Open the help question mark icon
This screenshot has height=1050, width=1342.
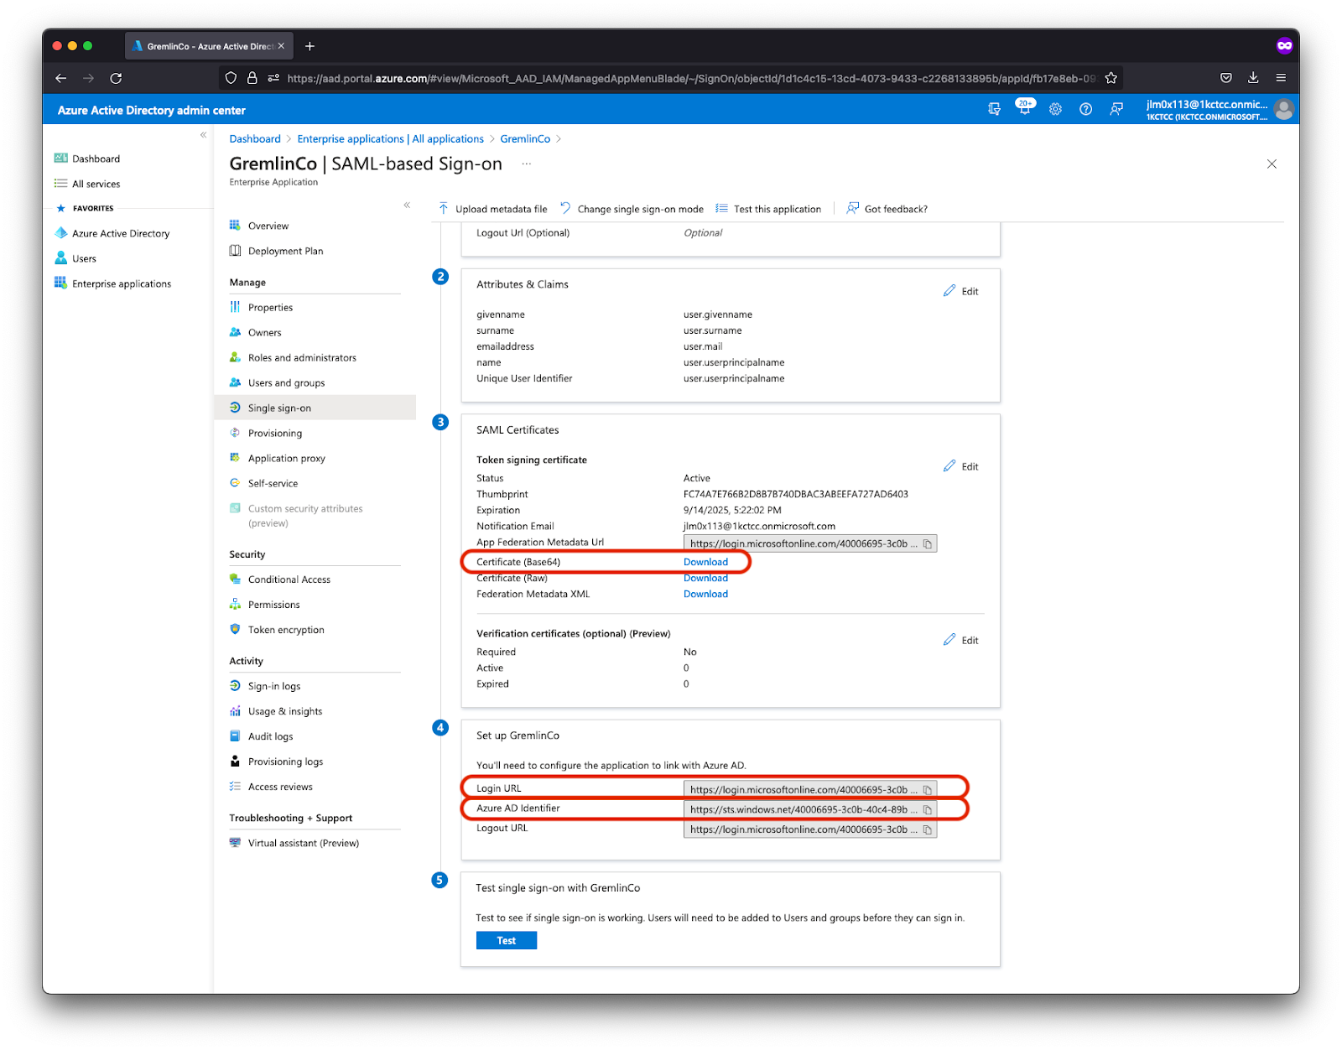coord(1085,109)
